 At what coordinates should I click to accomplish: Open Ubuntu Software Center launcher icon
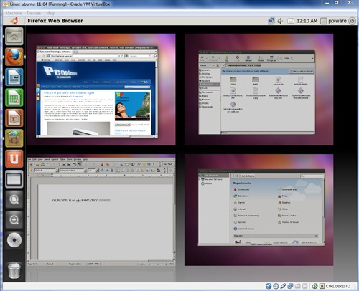pos(14,138)
